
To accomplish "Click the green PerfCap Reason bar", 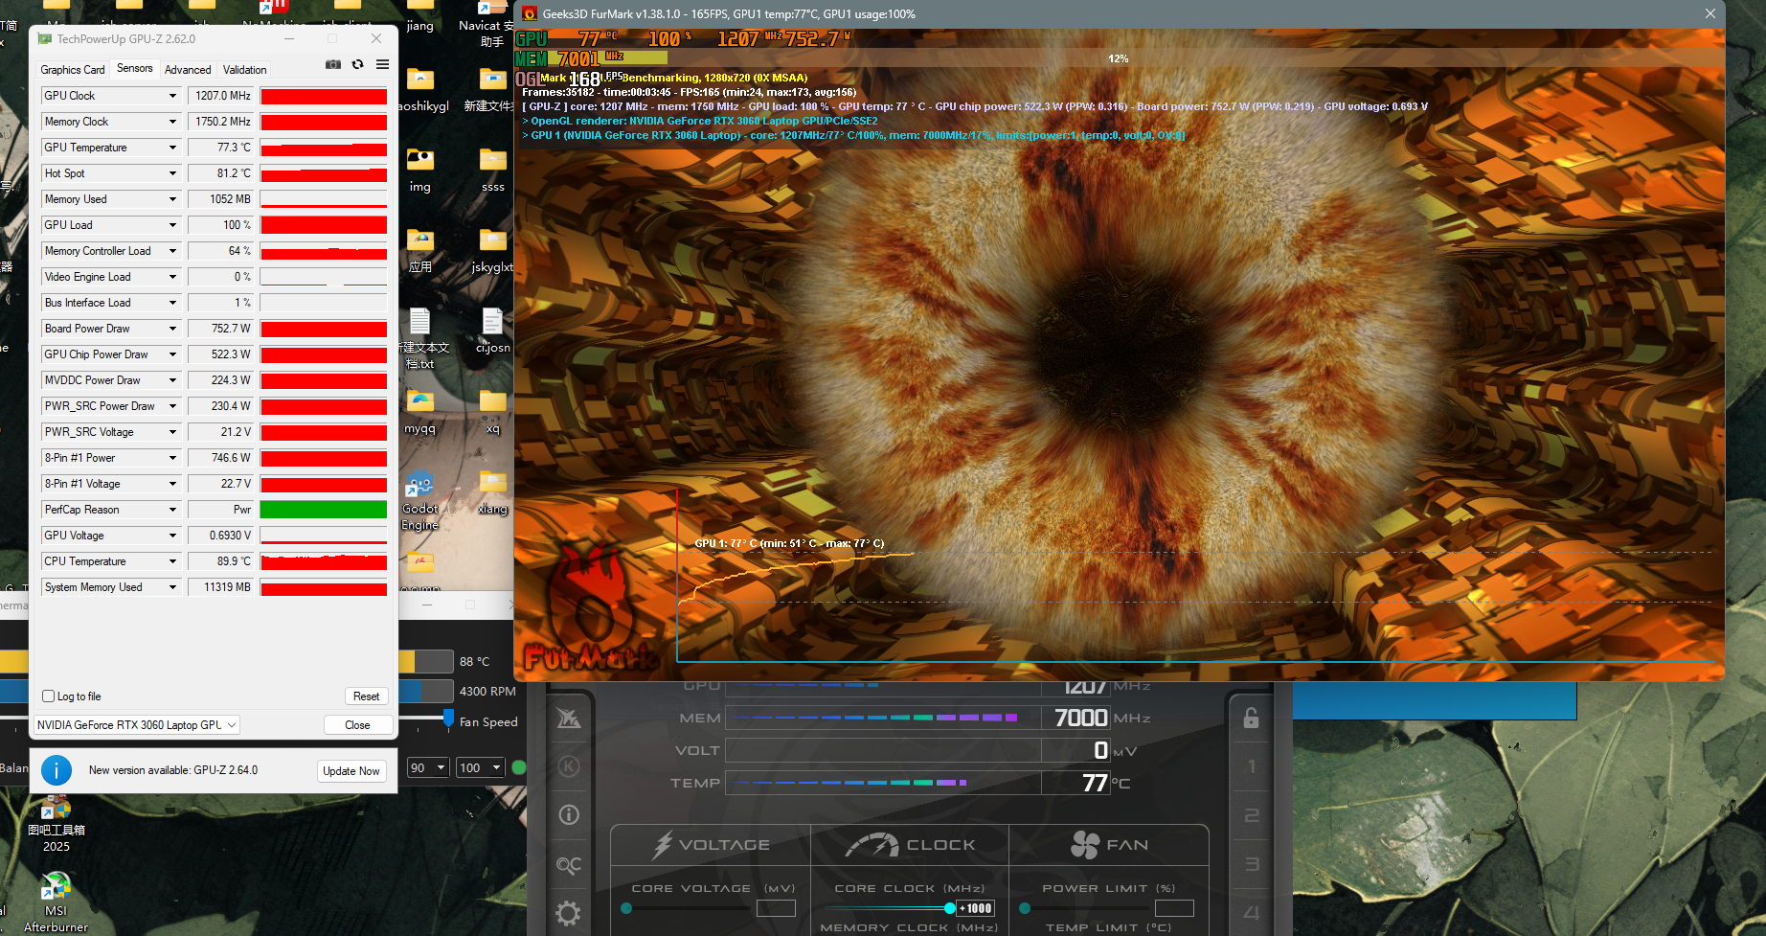I will click(324, 510).
